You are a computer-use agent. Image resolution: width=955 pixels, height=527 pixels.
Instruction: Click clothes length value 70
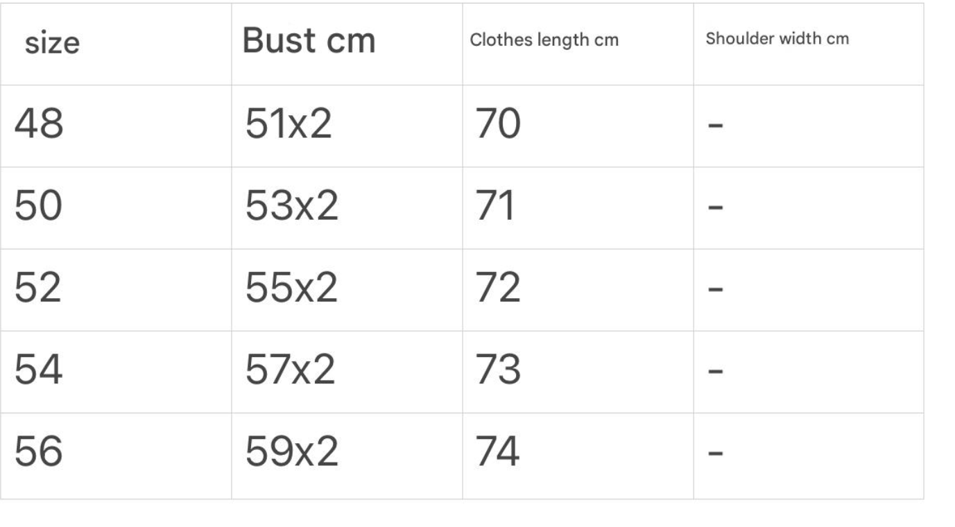(x=498, y=126)
